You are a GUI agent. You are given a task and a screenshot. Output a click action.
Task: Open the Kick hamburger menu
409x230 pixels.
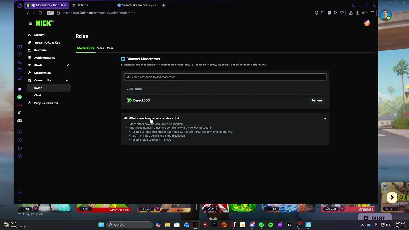tap(30, 23)
